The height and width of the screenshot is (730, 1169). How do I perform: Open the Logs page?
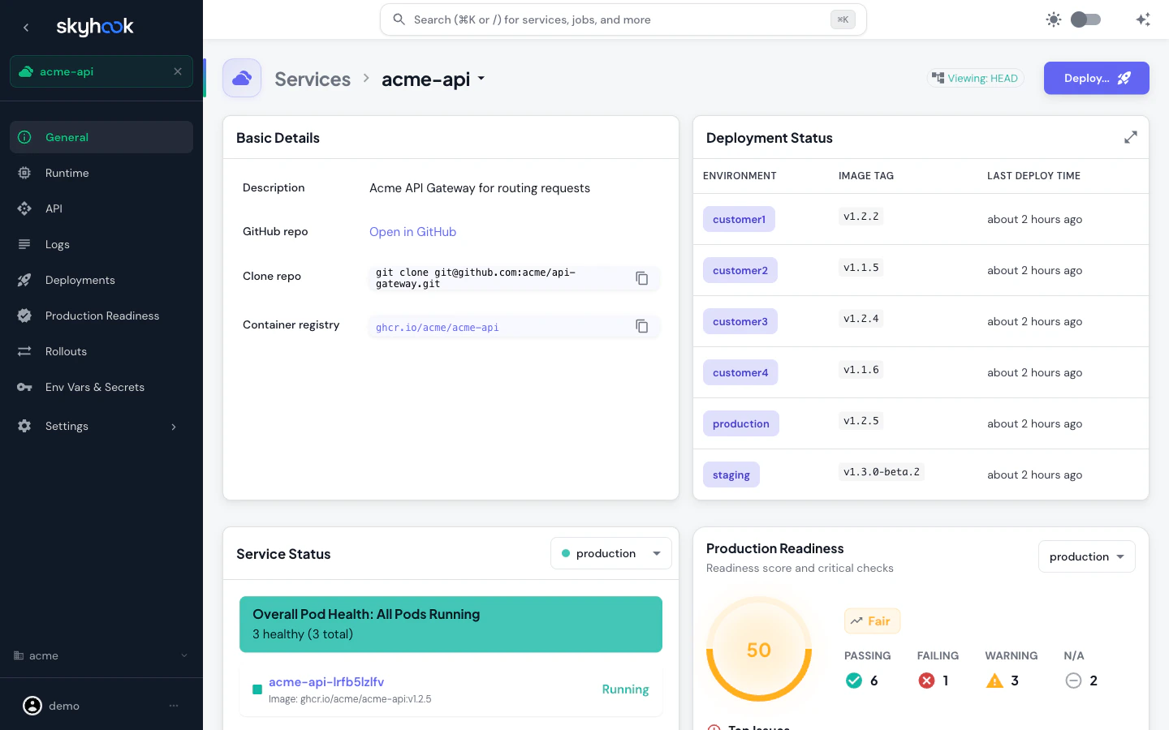(101, 244)
